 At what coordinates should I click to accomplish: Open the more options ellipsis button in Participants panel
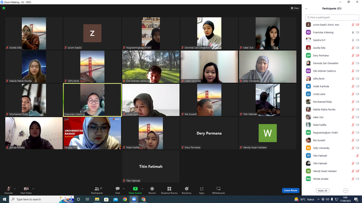point(346,191)
